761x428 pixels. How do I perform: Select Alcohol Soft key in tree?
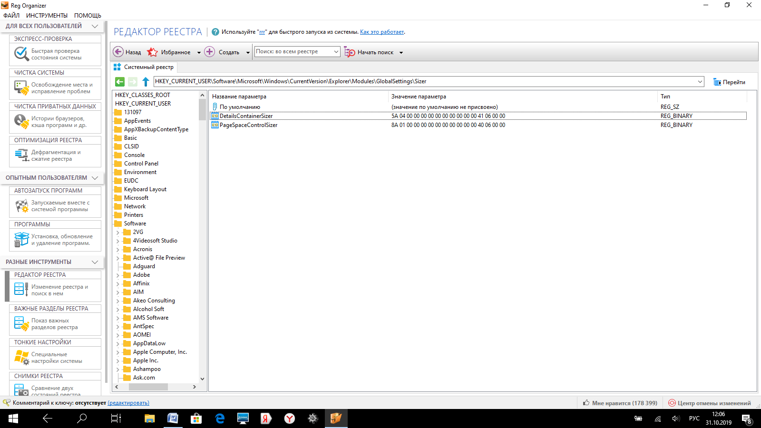(148, 309)
